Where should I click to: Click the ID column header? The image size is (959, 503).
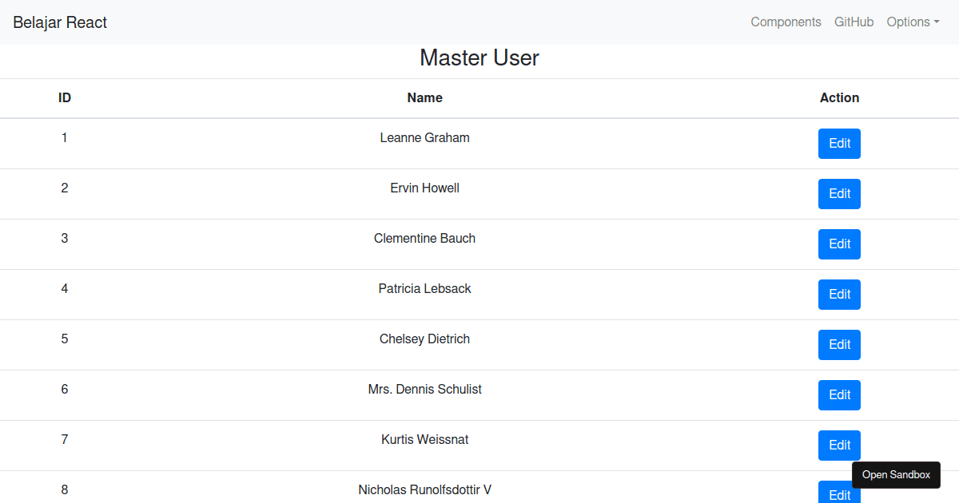click(x=65, y=98)
